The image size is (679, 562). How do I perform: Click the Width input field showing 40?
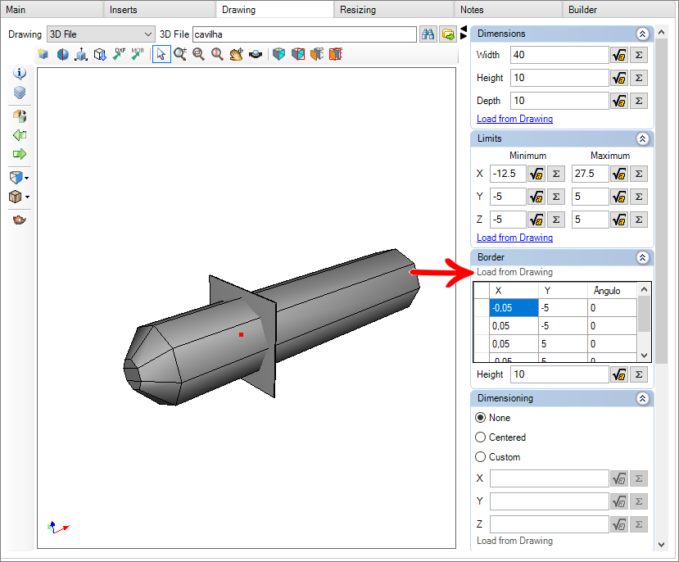pos(559,55)
